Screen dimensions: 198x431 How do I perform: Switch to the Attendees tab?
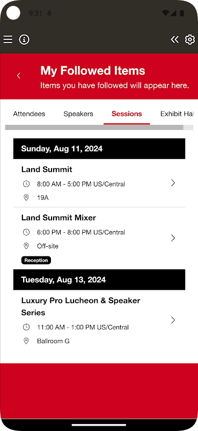[x=29, y=114]
